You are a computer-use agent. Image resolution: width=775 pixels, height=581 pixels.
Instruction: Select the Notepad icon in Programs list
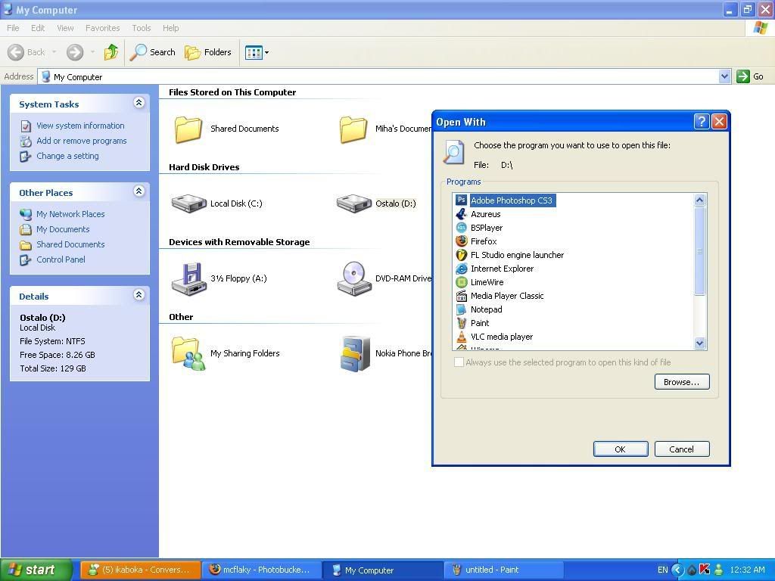click(461, 309)
